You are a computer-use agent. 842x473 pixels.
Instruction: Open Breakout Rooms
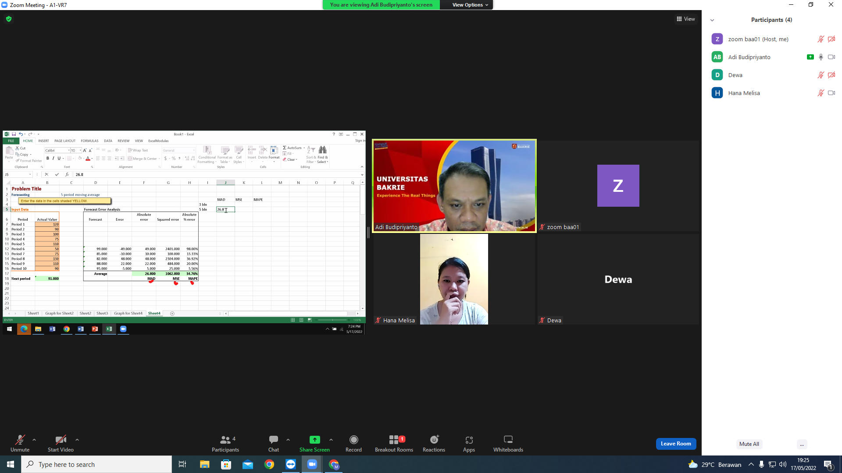click(394, 443)
